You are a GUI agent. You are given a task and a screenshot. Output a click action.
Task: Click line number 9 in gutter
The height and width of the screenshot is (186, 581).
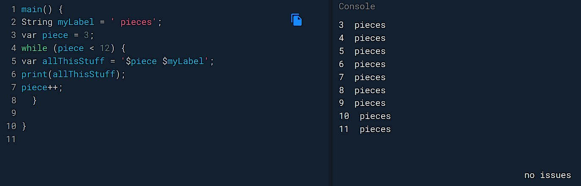[14, 113]
